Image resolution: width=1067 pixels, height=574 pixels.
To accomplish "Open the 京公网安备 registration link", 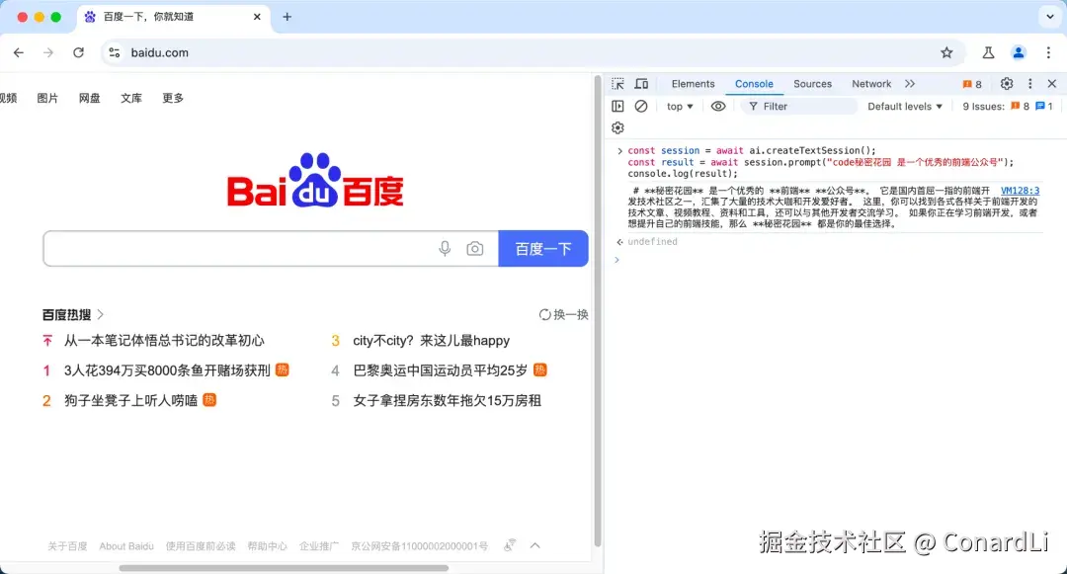I will [x=419, y=546].
